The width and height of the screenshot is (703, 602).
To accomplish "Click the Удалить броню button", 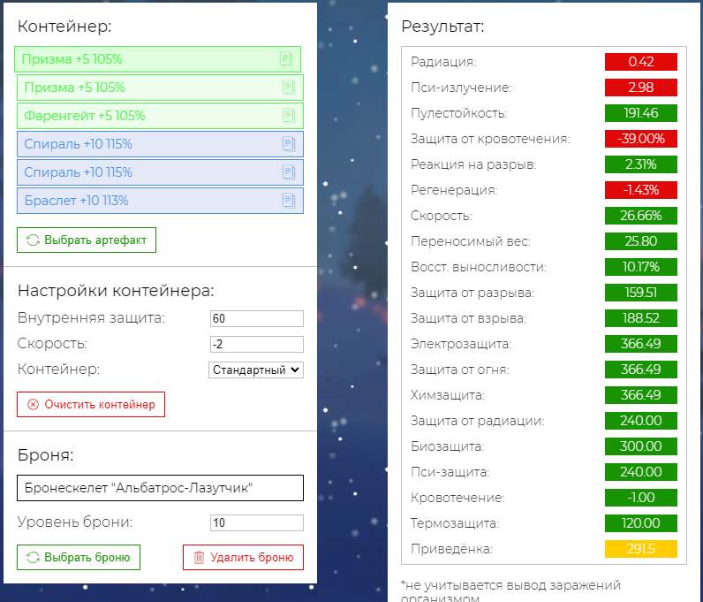I will 243,558.
